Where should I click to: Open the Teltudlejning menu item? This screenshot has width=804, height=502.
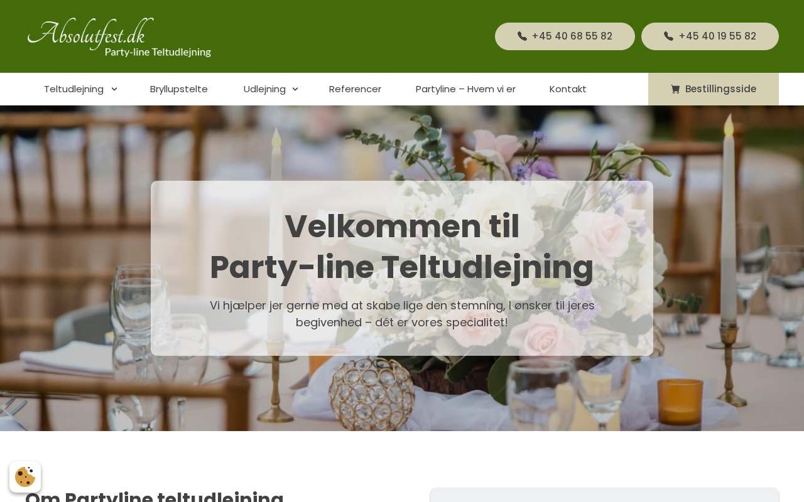[74, 89]
